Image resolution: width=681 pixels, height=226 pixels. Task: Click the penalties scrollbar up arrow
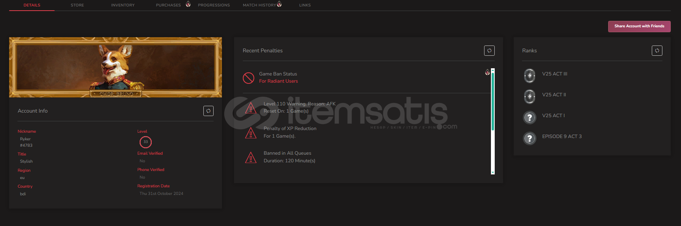coord(493,70)
